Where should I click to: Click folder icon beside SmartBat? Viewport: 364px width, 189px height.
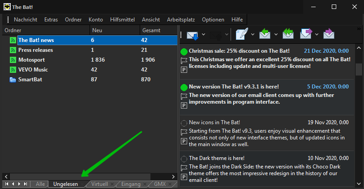13,80
